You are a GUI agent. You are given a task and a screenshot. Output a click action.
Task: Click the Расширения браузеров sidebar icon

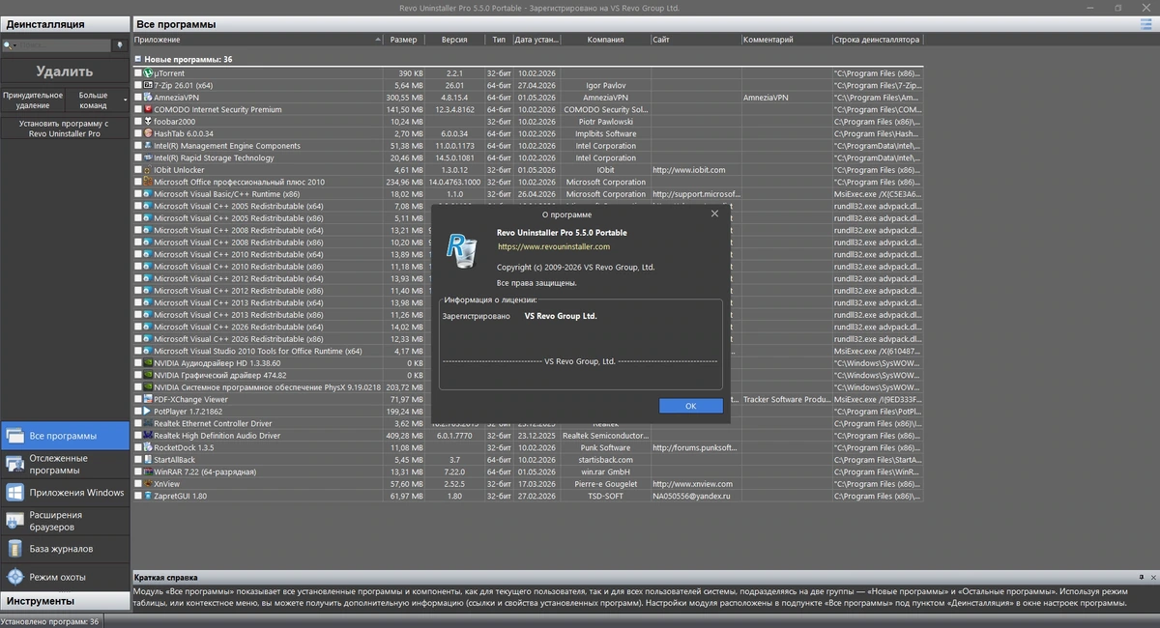(x=14, y=521)
